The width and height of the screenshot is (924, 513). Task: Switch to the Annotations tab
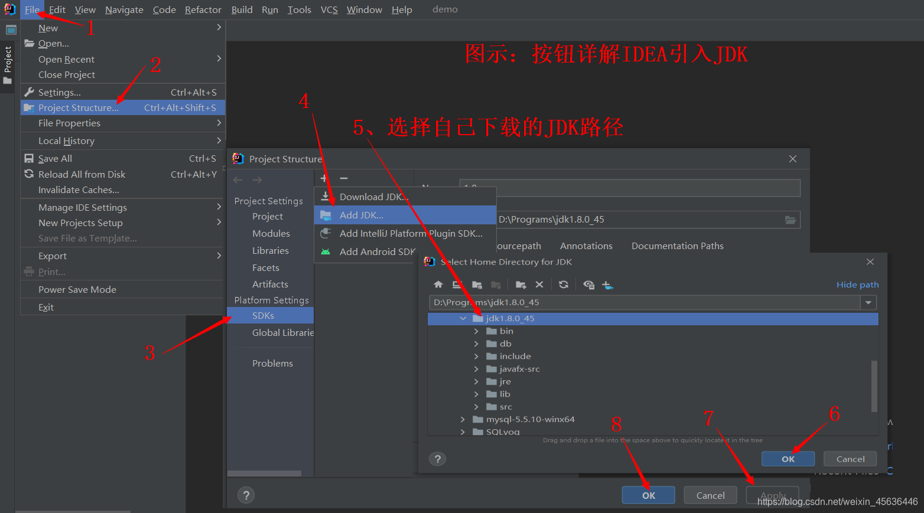tap(586, 246)
